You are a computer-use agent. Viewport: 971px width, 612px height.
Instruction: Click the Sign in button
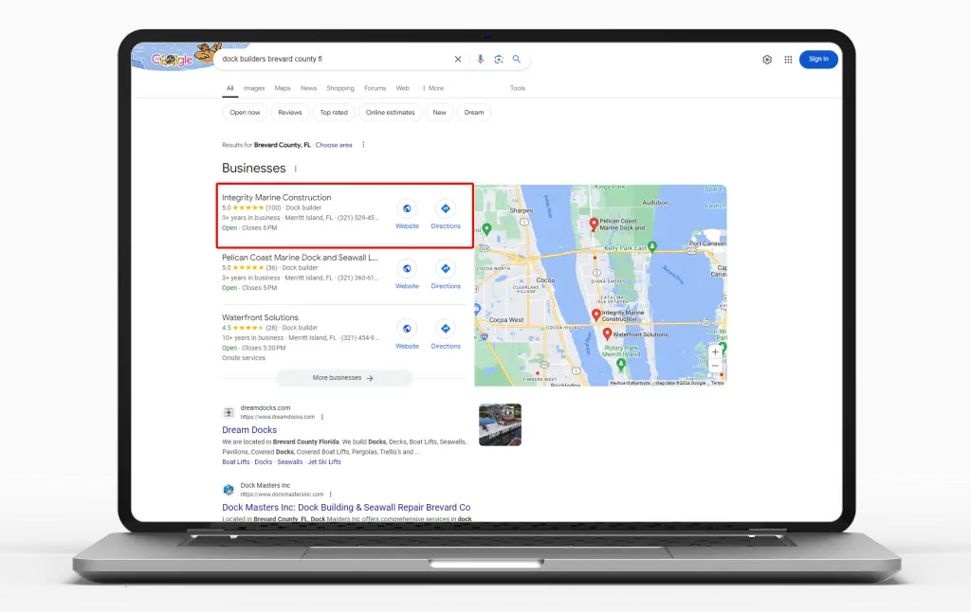(818, 60)
